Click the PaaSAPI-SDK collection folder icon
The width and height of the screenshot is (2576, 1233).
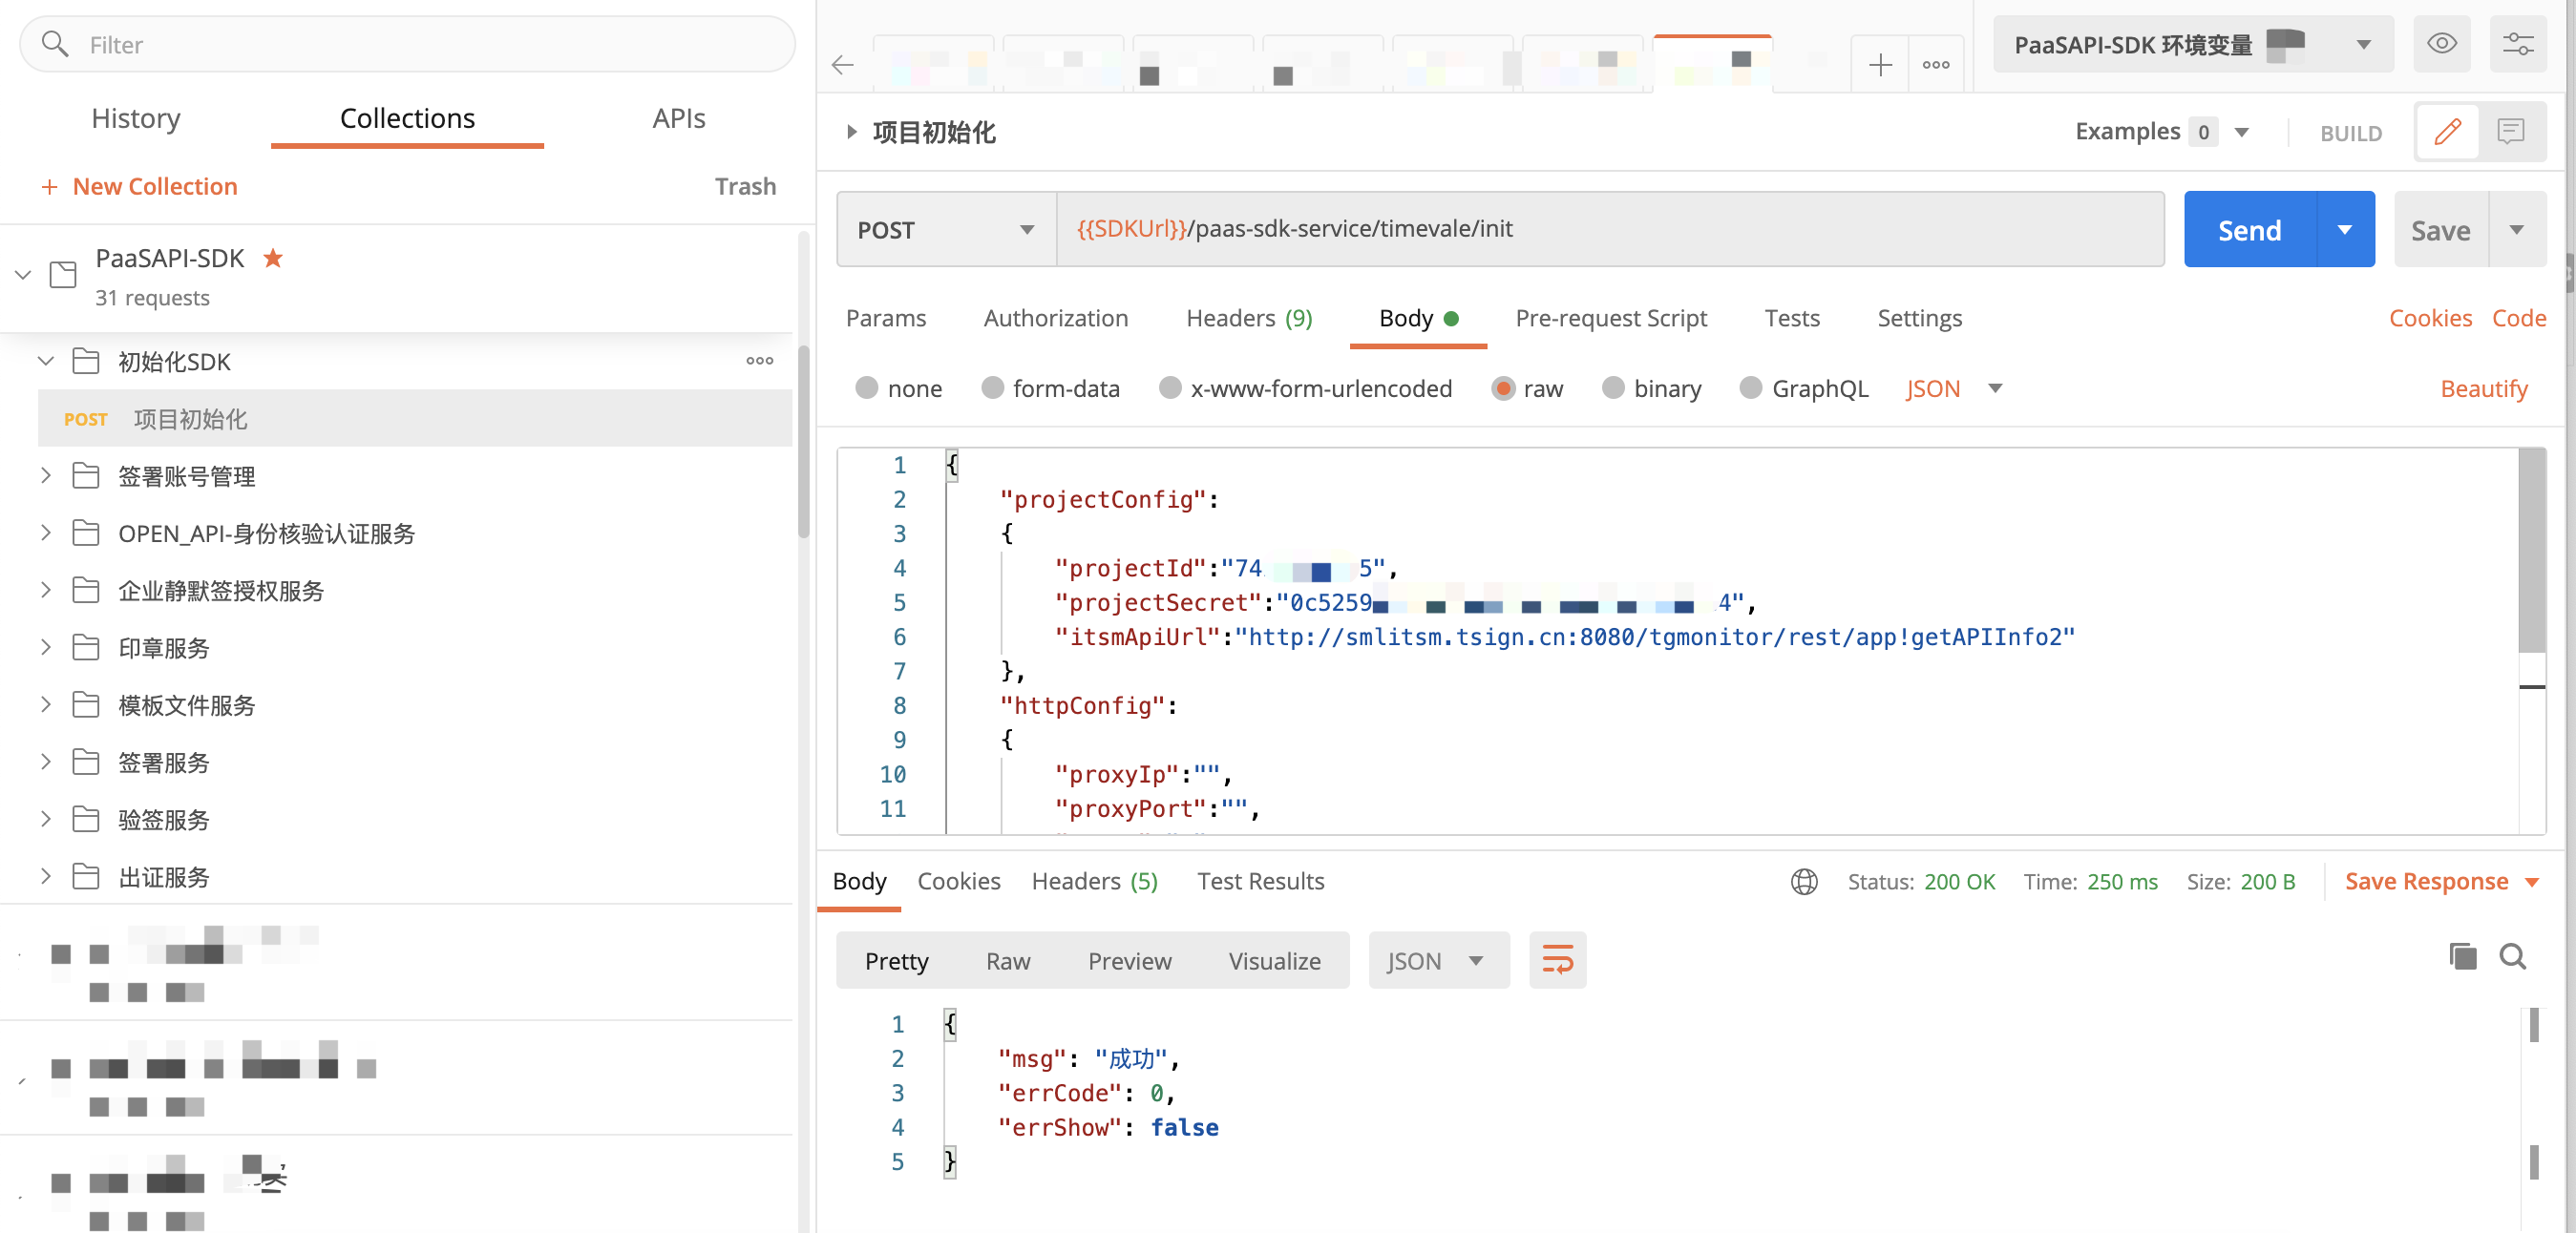[x=63, y=274]
